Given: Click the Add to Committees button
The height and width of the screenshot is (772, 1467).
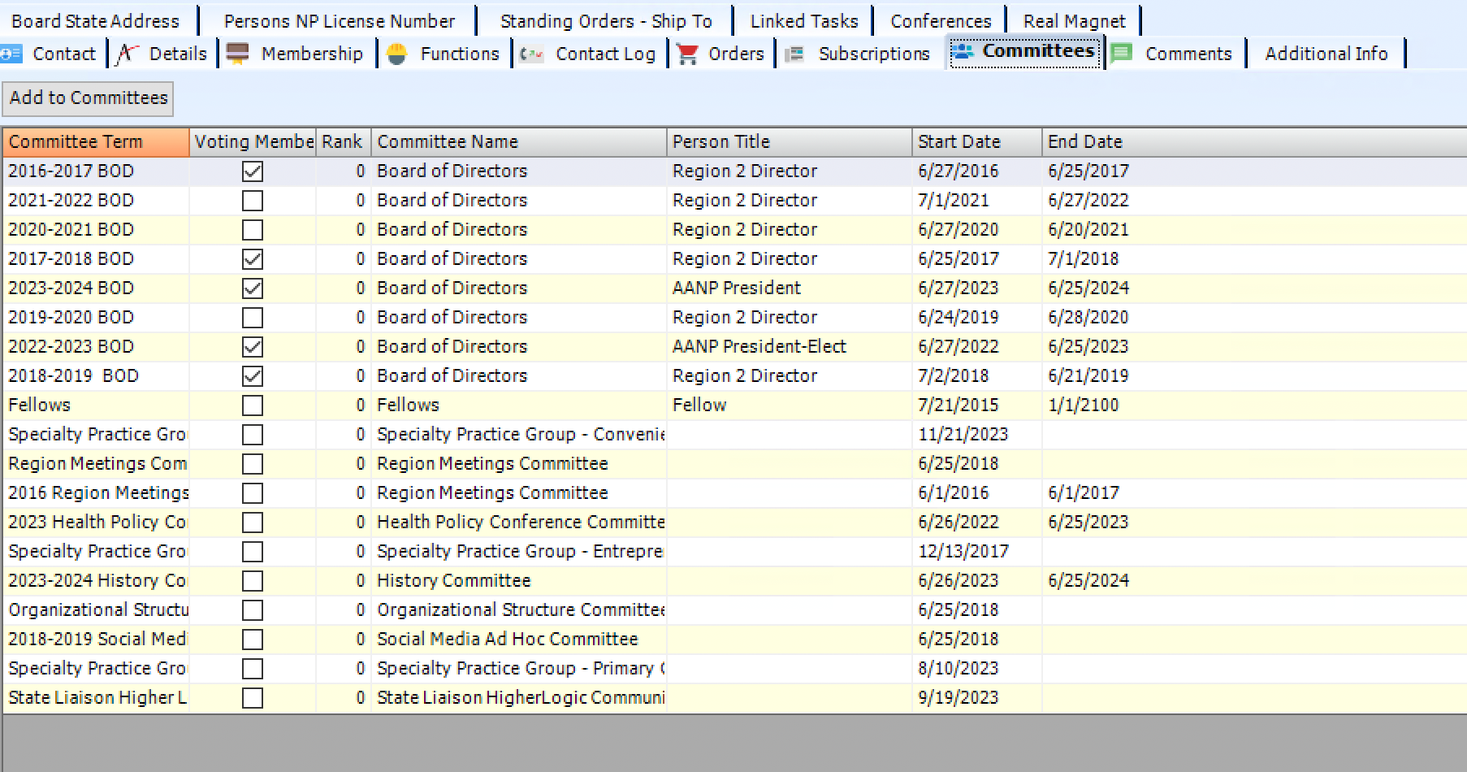Looking at the screenshot, I should pyautogui.click(x=88, y=98).
